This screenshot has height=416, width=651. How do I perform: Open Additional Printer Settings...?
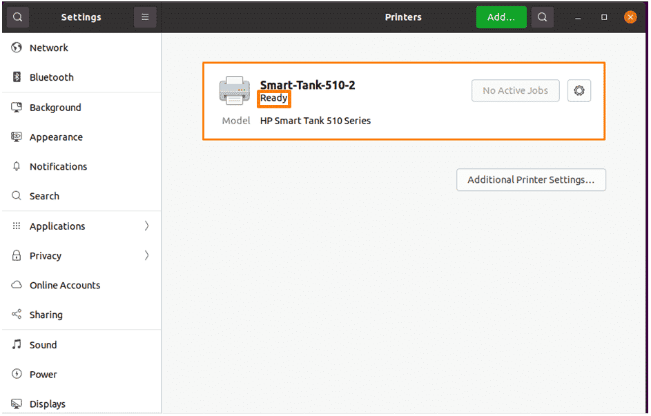coord(531,179)
